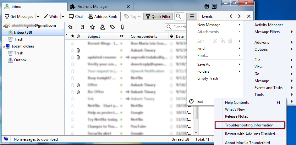Click message list scrollbar down arrow

[196, 133]
